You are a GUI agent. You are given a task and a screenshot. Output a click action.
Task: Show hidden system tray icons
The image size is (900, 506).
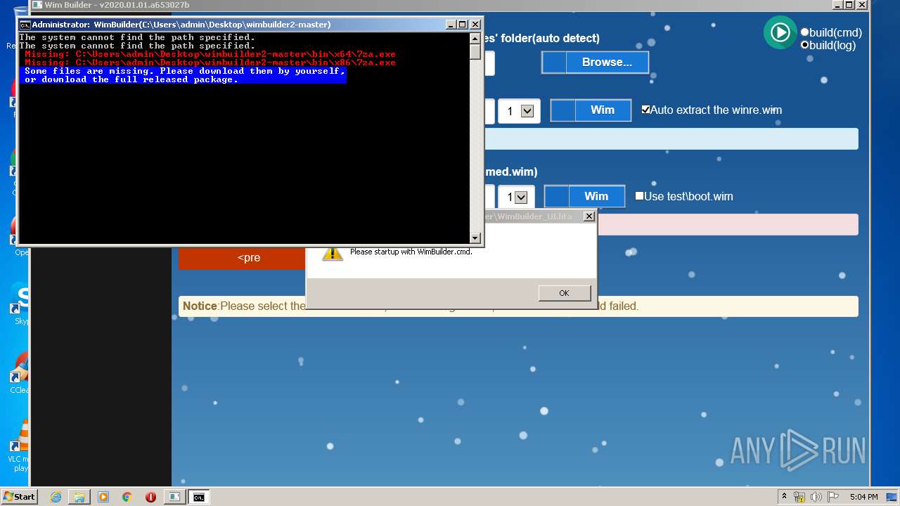click(784, 497)
